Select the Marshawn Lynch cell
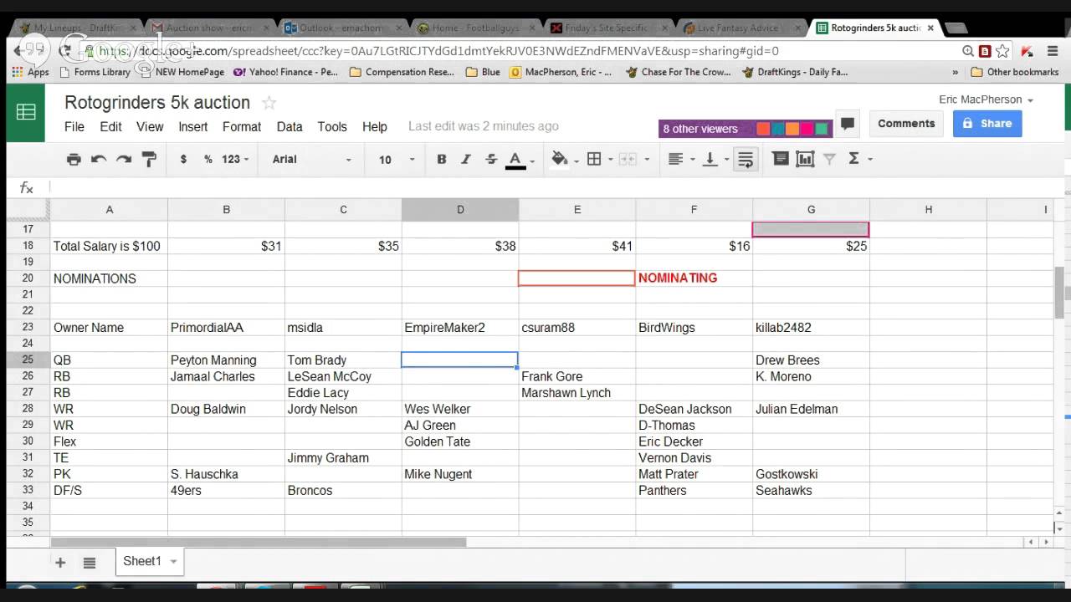 [x=577, y=393]
